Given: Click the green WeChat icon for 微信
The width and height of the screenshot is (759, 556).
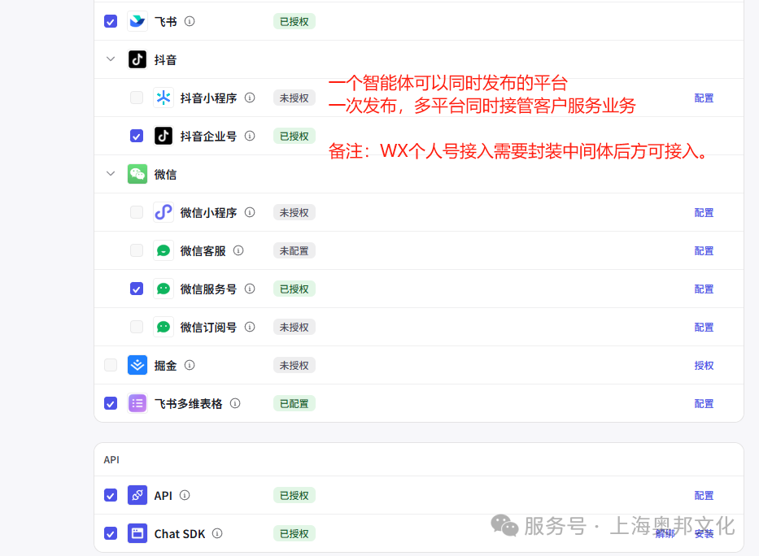Looking at the screenshot, I should (x=137, y=173).
